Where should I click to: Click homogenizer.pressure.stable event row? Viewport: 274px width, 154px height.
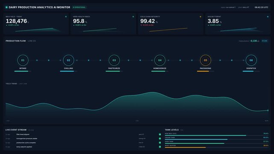(83, 139)
